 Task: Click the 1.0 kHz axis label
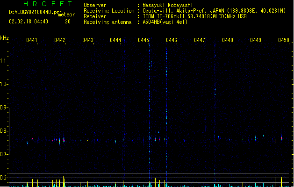4,84
